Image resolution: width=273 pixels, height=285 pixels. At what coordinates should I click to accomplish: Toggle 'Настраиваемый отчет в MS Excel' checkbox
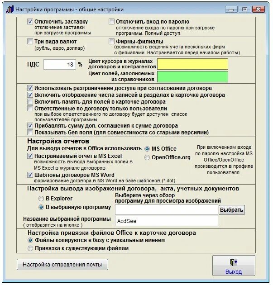[30, 156]
